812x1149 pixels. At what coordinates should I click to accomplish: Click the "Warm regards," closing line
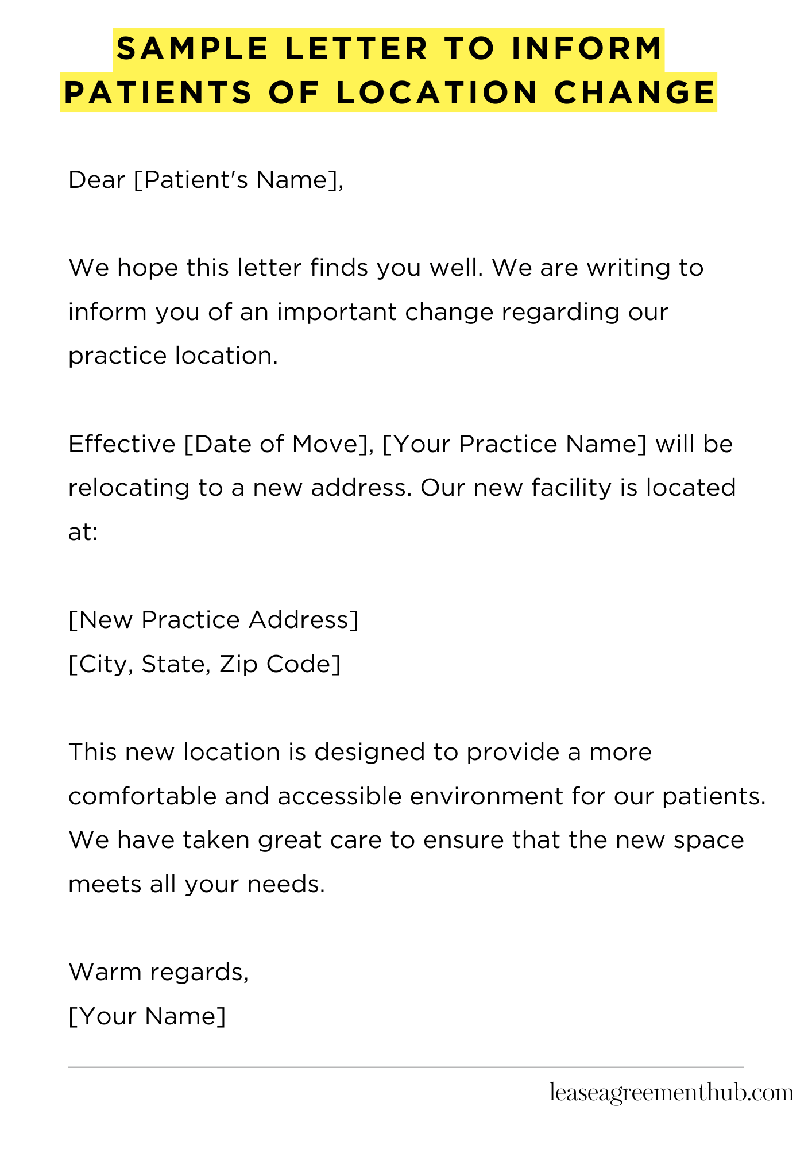[x=158, y=971]
